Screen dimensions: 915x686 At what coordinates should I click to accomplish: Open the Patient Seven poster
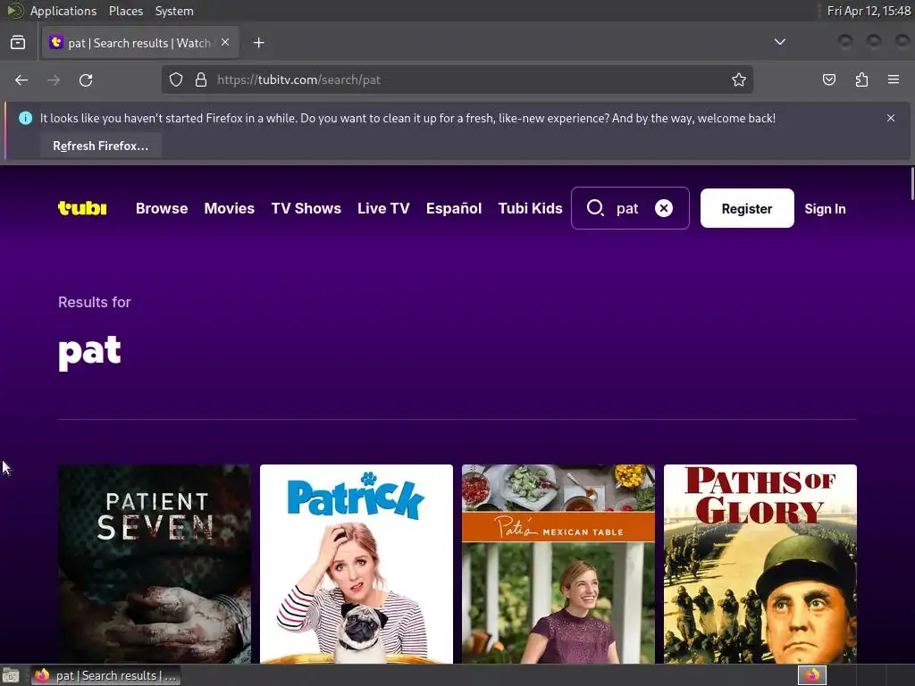(x=155, y=564)
